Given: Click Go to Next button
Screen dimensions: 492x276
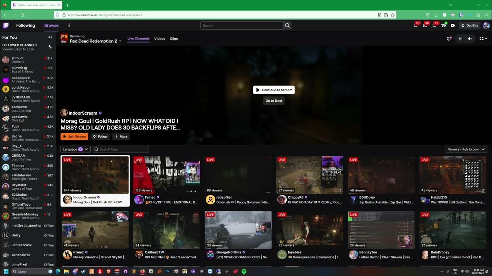Looking at the screenshot, I should pyautogui.click(x=274, y=101).
